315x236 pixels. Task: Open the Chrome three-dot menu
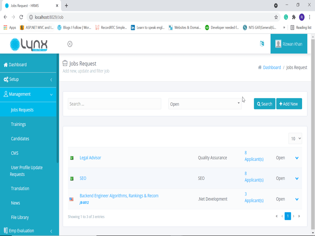(x=310, y=17)
